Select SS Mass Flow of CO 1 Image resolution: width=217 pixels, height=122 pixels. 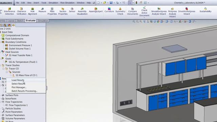pyautogui.click(x=26, y=75)
